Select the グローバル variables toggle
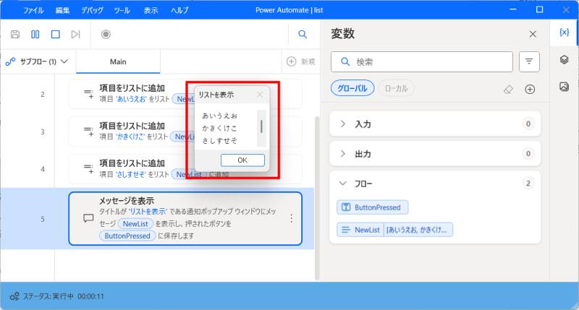The image size is (579, 310). (x=352, y=88)
